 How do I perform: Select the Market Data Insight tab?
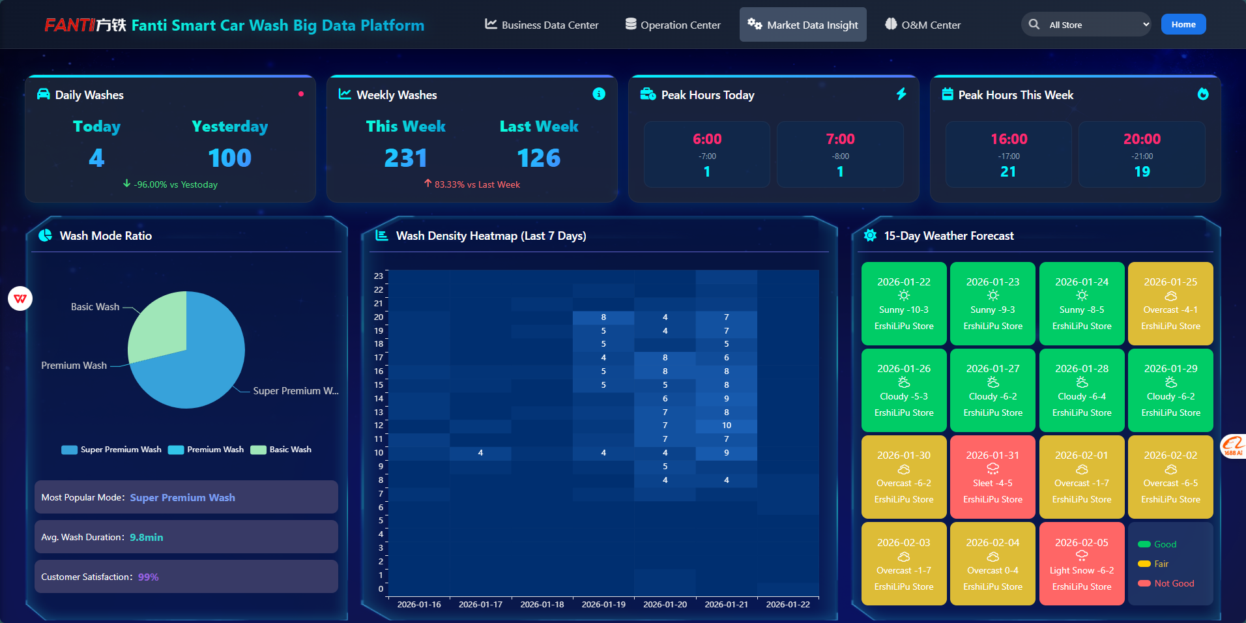pos(803,25)
